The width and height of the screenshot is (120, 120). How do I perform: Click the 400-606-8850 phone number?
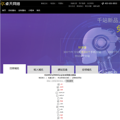pyautogui.click(x=111, y=3)
